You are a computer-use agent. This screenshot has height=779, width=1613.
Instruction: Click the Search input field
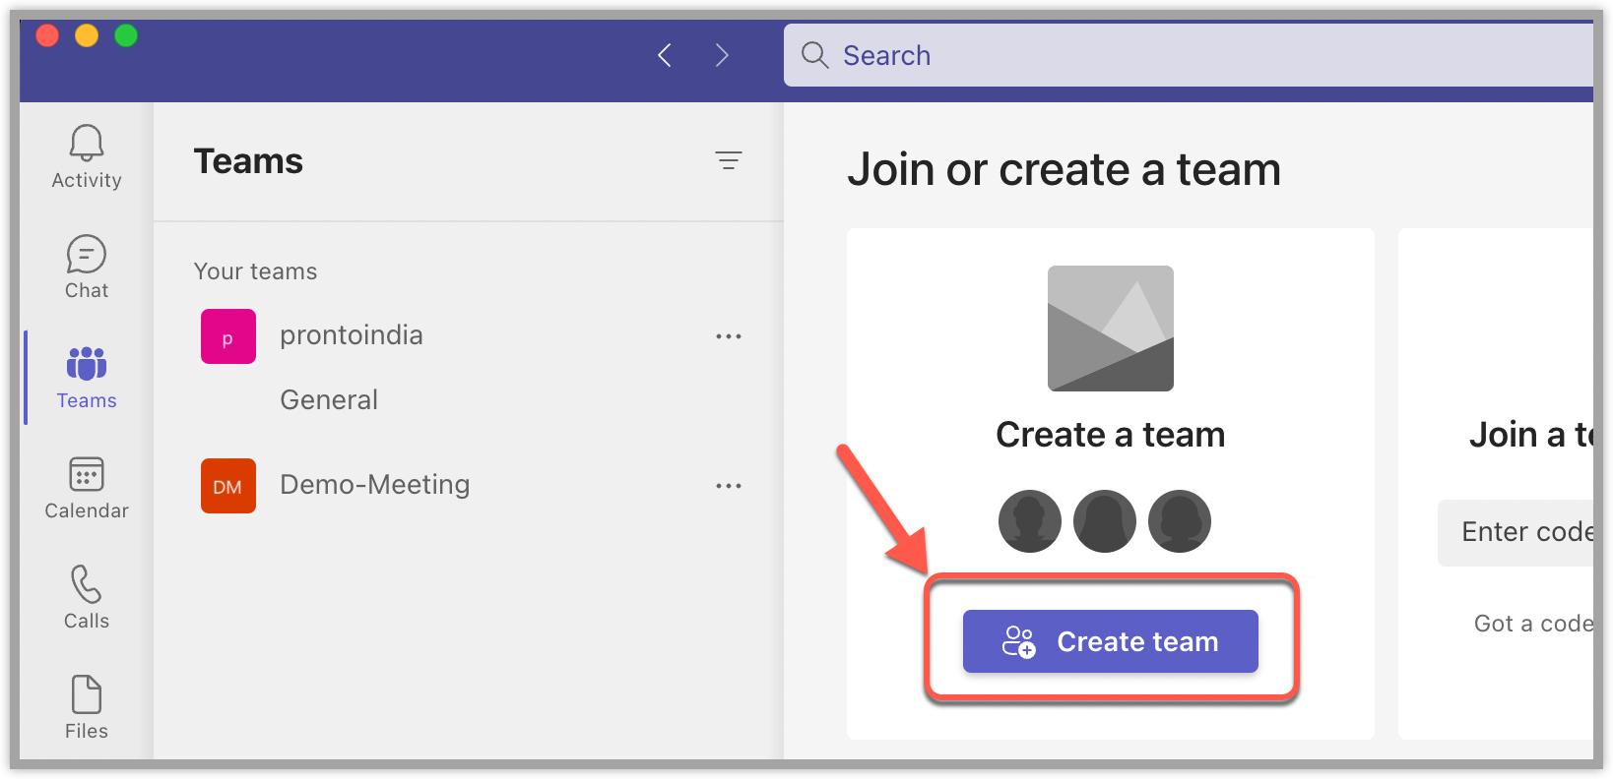[x=1189, y=55]
